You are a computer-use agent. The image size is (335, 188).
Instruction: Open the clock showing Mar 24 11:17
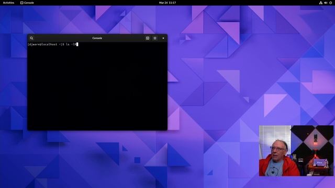(167, 3)
